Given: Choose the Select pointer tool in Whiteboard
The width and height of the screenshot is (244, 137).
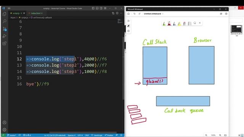Looking at the screenshot, I should (x=128, y=21).
